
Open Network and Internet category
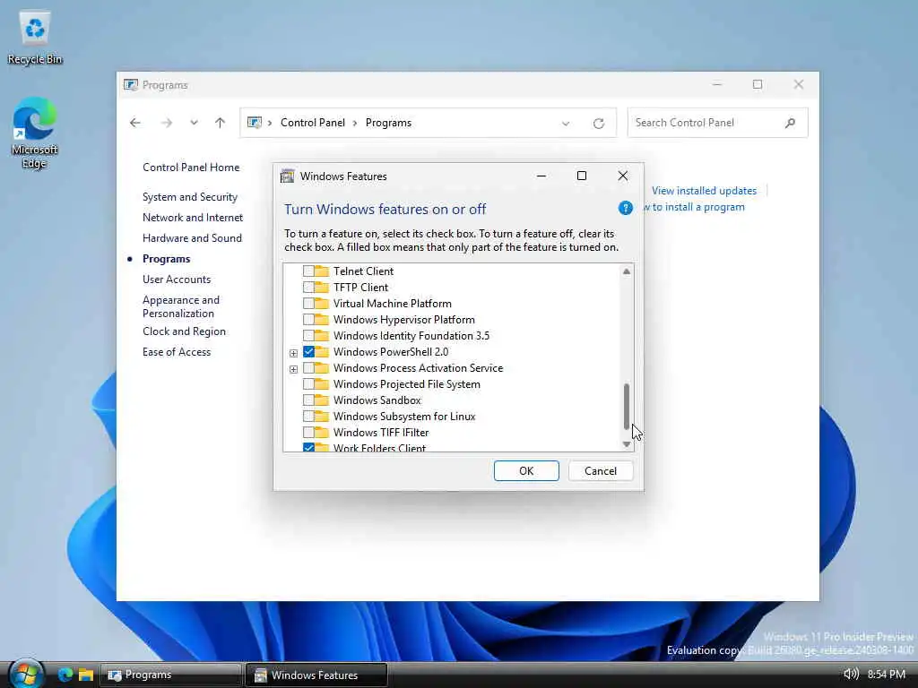(193, 218)
